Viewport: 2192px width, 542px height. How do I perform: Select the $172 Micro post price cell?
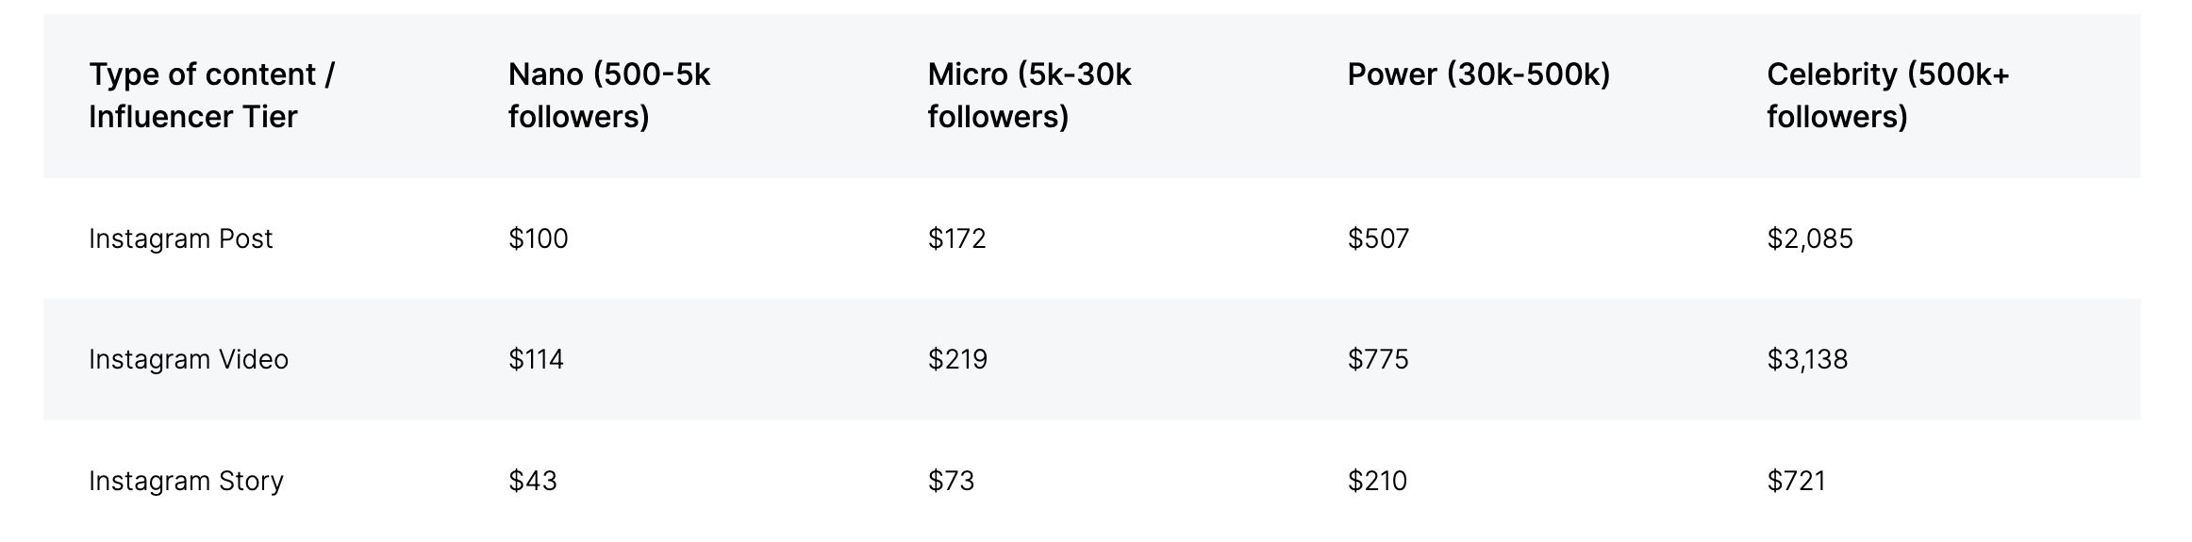point(956,238)
